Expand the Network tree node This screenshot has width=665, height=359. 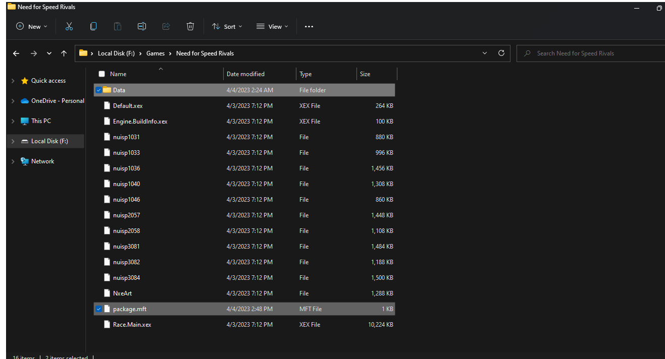(x=13, y=161)
